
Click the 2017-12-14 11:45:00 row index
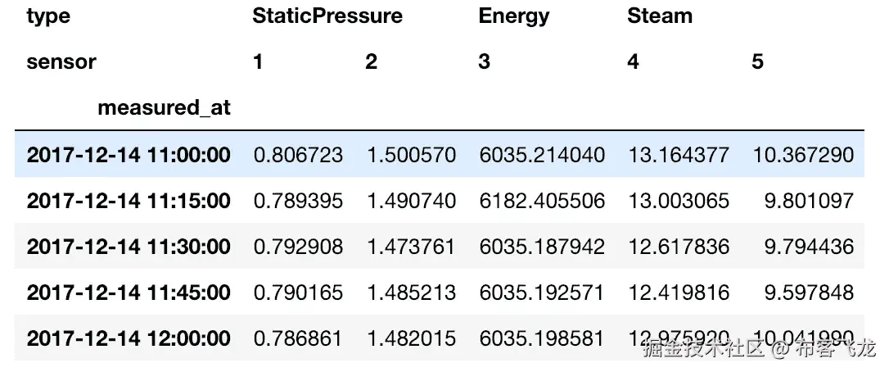coord(129,293)
